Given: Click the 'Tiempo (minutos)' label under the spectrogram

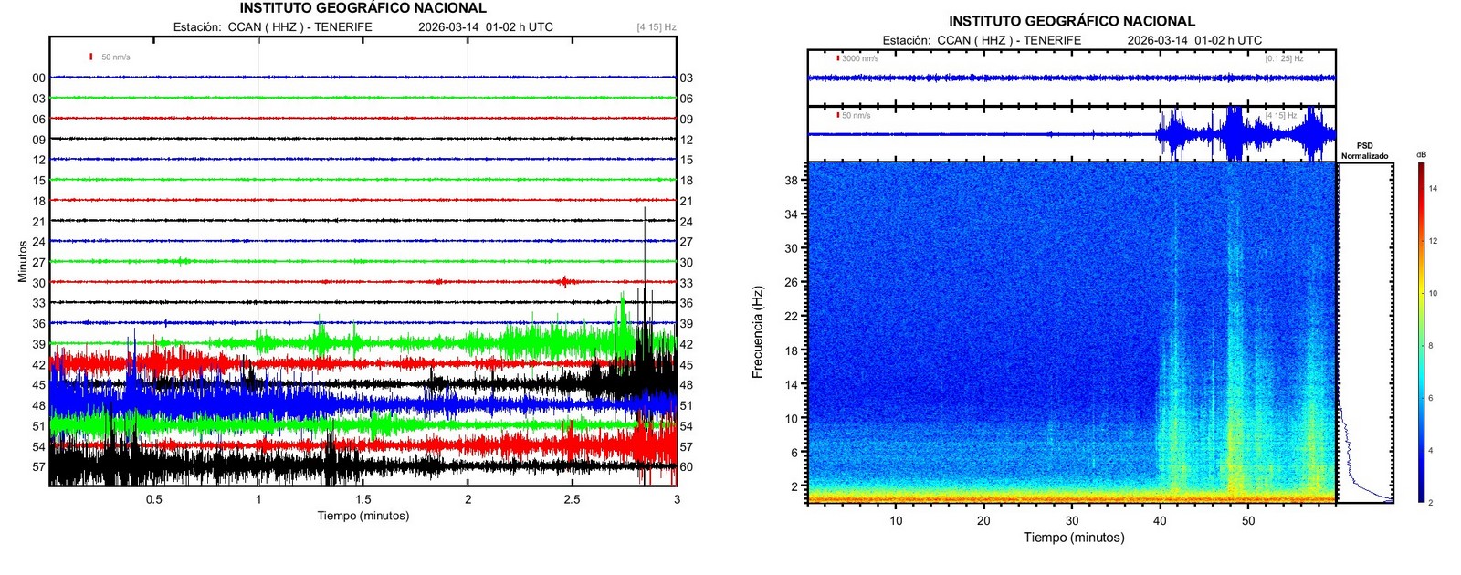Looking at the screenshot, I should point(1073,538).
